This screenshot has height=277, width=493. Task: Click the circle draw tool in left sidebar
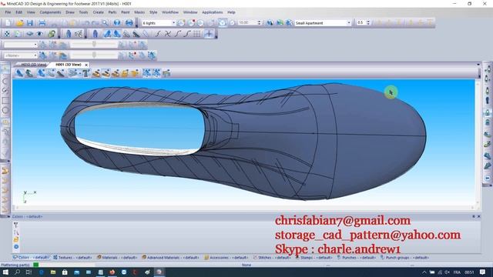(5, 110)
